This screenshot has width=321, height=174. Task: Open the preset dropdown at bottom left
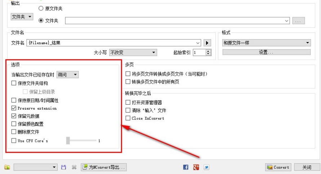coord(35,167)
